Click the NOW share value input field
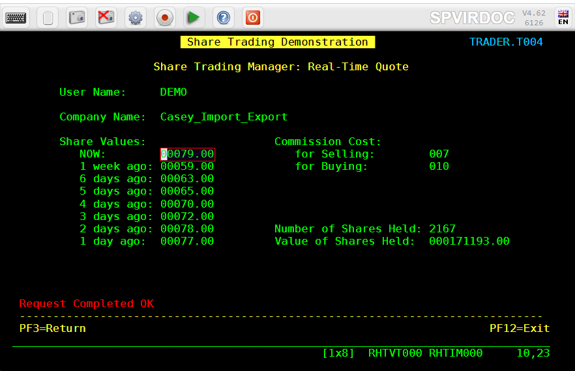 187,154
